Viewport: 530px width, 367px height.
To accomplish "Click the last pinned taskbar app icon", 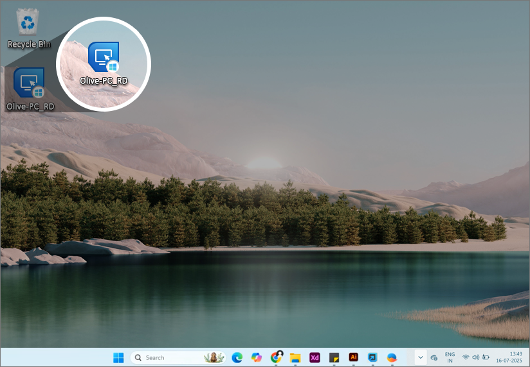I will 392,357.
